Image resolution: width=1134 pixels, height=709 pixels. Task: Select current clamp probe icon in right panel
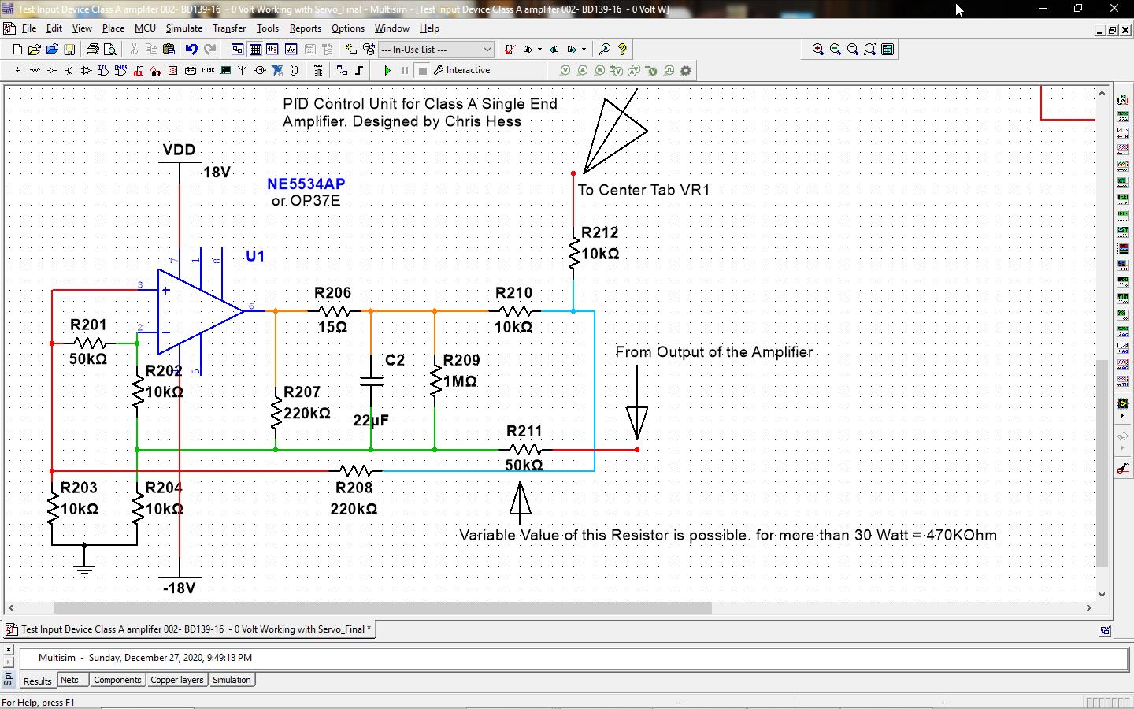(x=1123, y=469)
